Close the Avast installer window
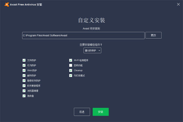Viewport: 183px width, 122px height. [178, 5]
